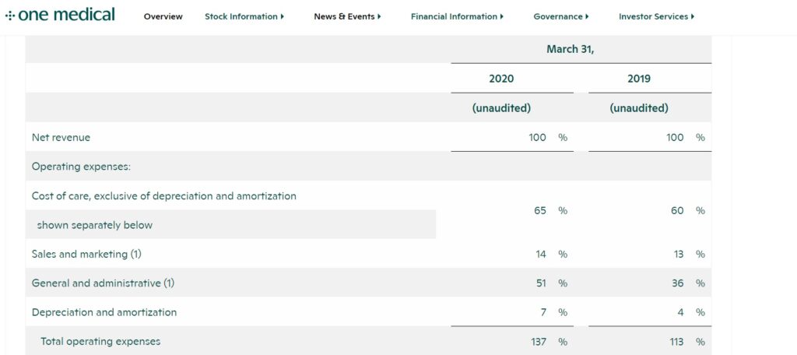Viewport: 797px width, 355px height.
Task: Click the Total operating expenses row label
Action: tap(100, 342)
